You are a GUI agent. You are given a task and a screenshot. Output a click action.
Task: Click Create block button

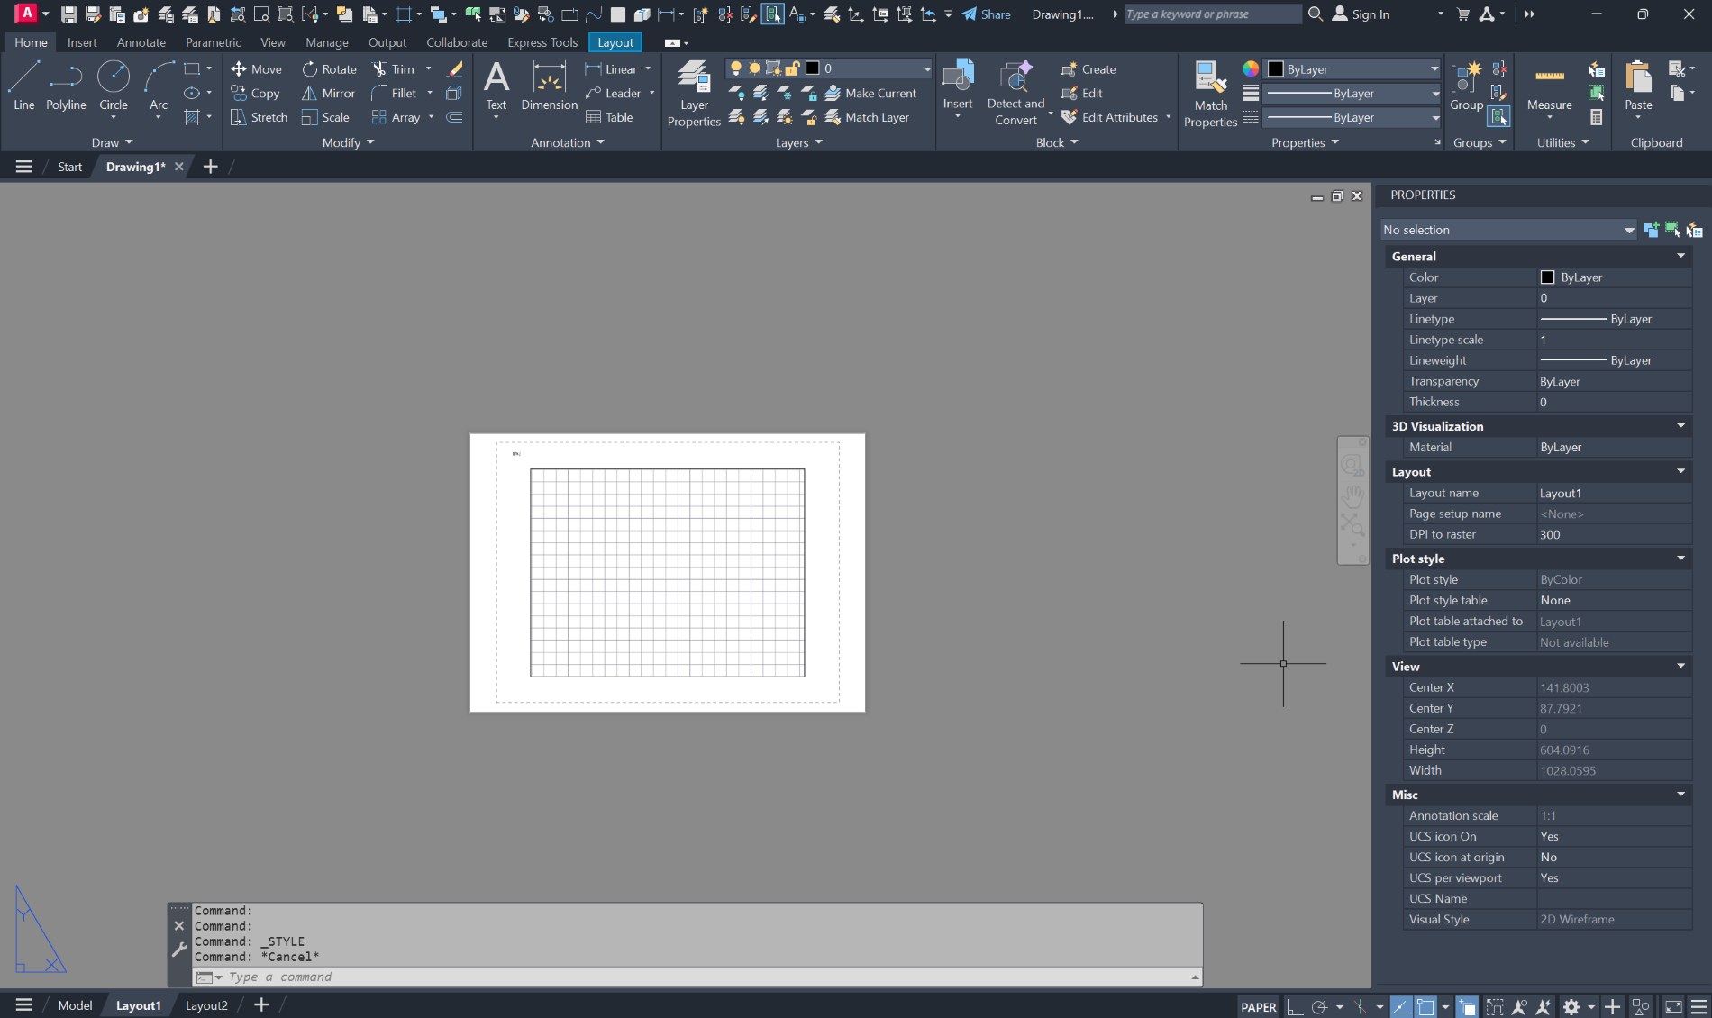pos(1088,69)
